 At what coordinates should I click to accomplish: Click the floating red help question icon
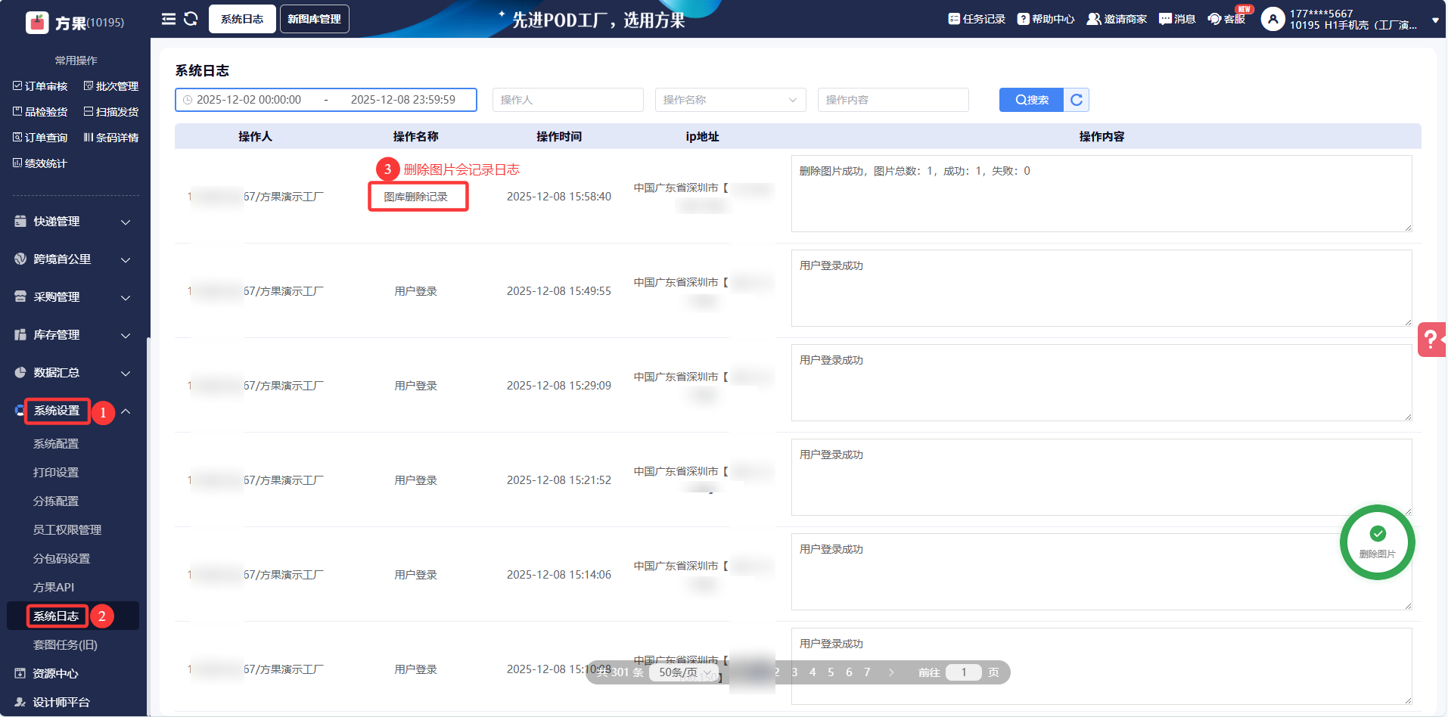point(1431,340)
